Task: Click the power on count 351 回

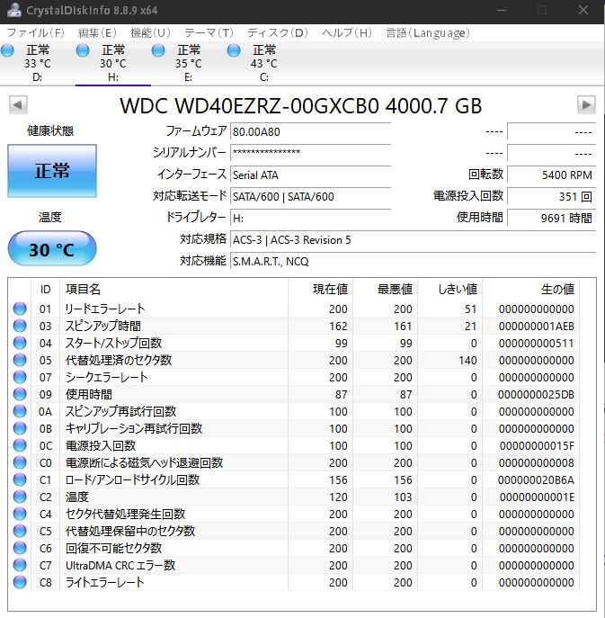Action: click(x=551, y=196)
